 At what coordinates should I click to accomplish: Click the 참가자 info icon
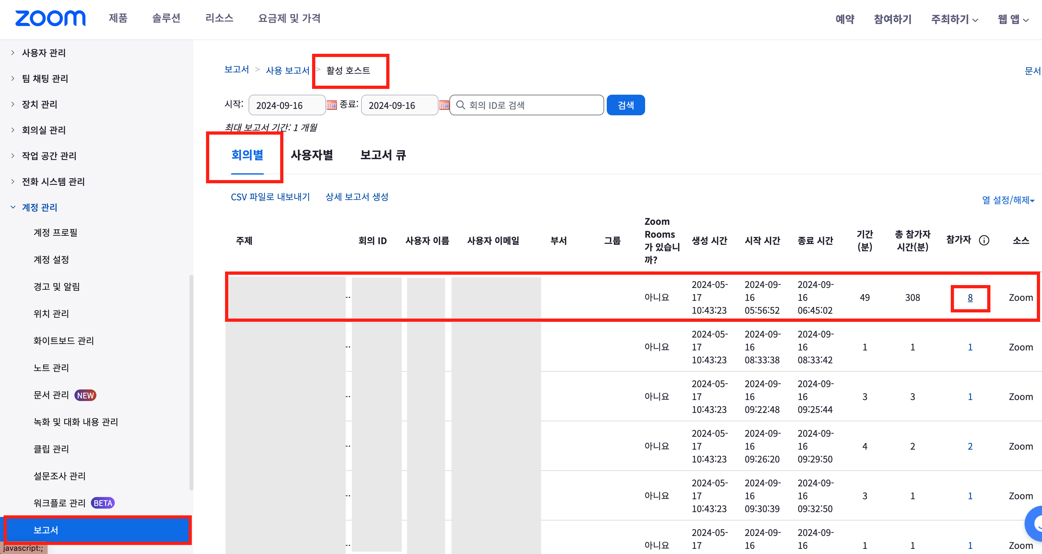984,240
